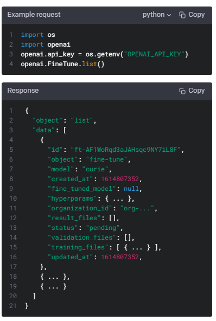This screenshot has width=216, height=321.
Task: Click the null value of fine_tuned_model
Action: 131,189
